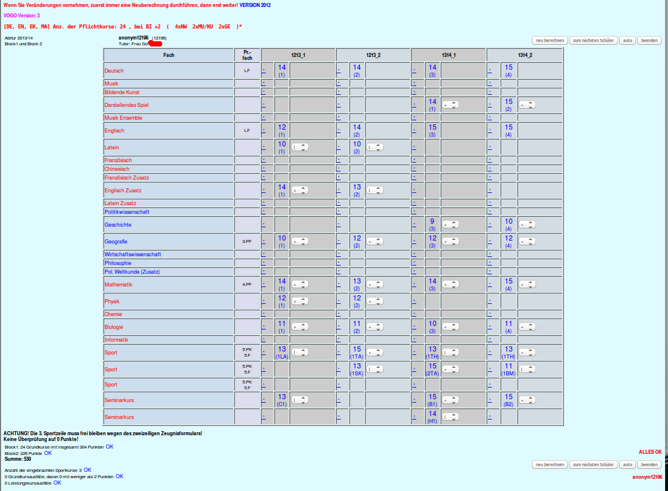
Task: Click the '4.PF' marker in the Mathematik row
Action: tap(247, 285)
